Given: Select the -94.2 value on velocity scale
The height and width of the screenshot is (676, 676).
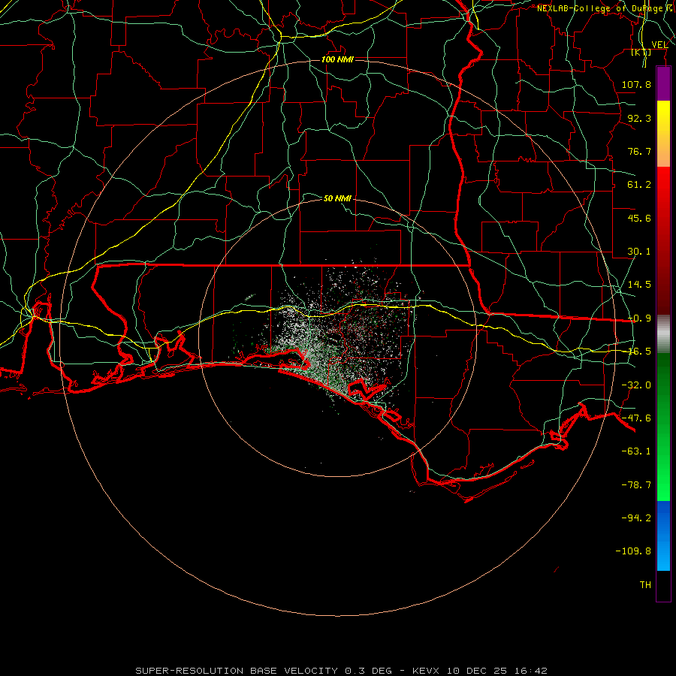Looking at the screenshot, I should tap(636, 518).
